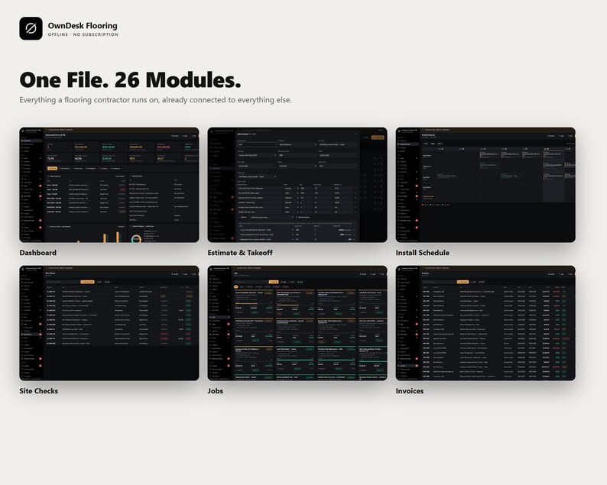Click the Site Checks caption label
Screen dimensions: 607x485
(39, 390)
